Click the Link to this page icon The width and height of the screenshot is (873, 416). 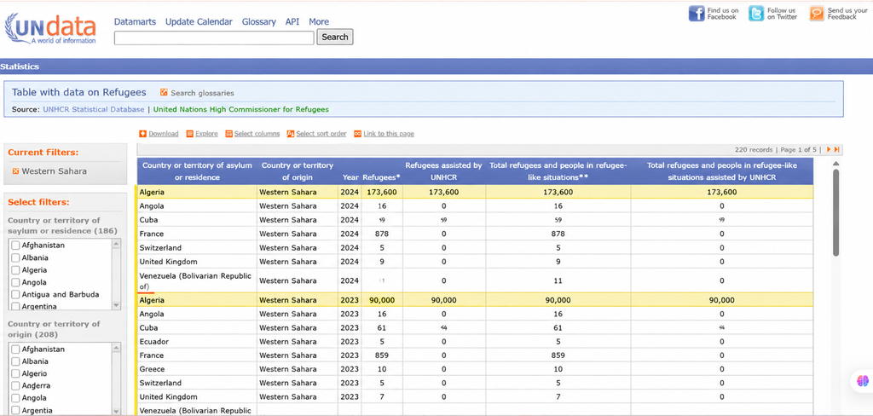coord(357,134)
